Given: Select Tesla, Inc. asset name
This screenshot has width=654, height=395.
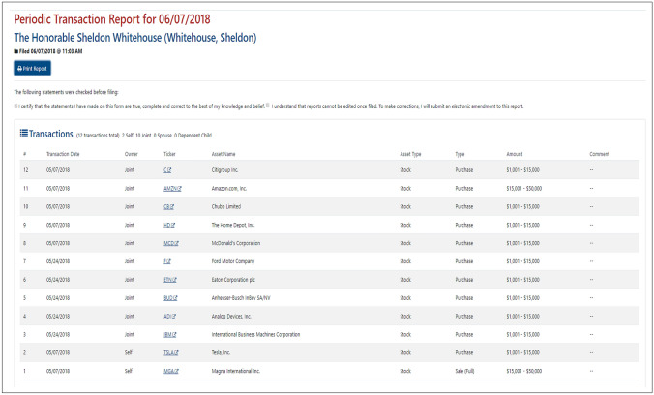Looking at the screenshot, I should [221, 352].
